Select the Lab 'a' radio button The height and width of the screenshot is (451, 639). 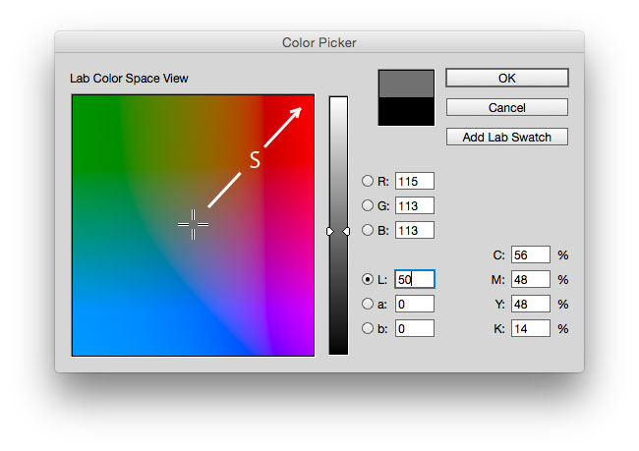coord(368,304)
